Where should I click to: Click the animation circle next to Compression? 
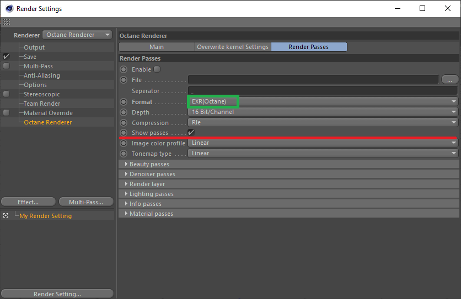pos(124,123)
